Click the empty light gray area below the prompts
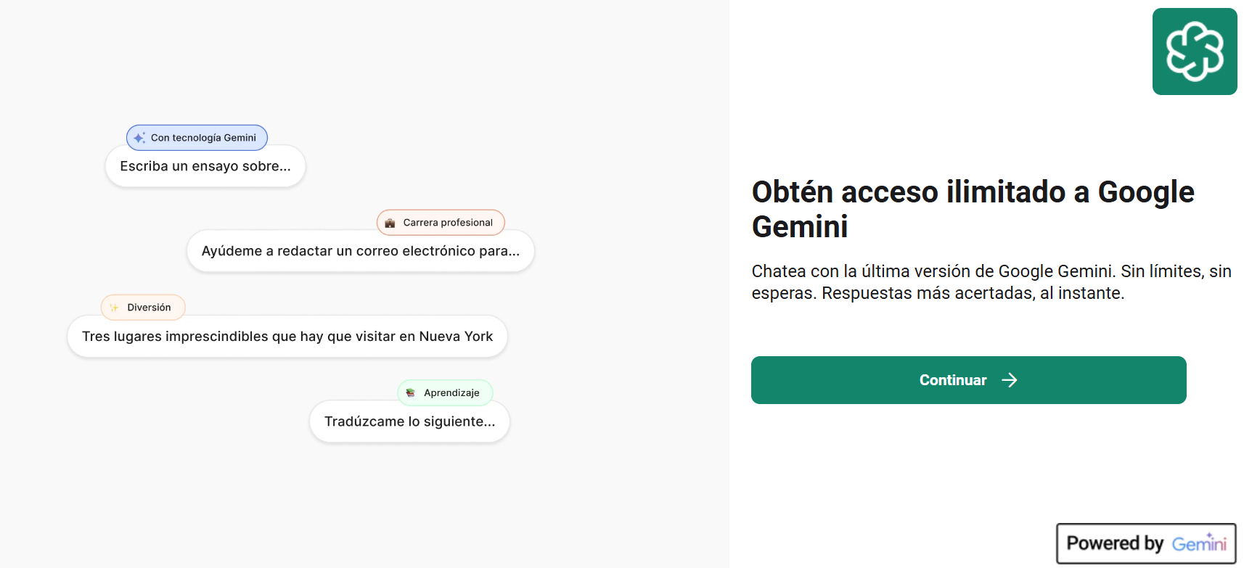 [363, 508]
